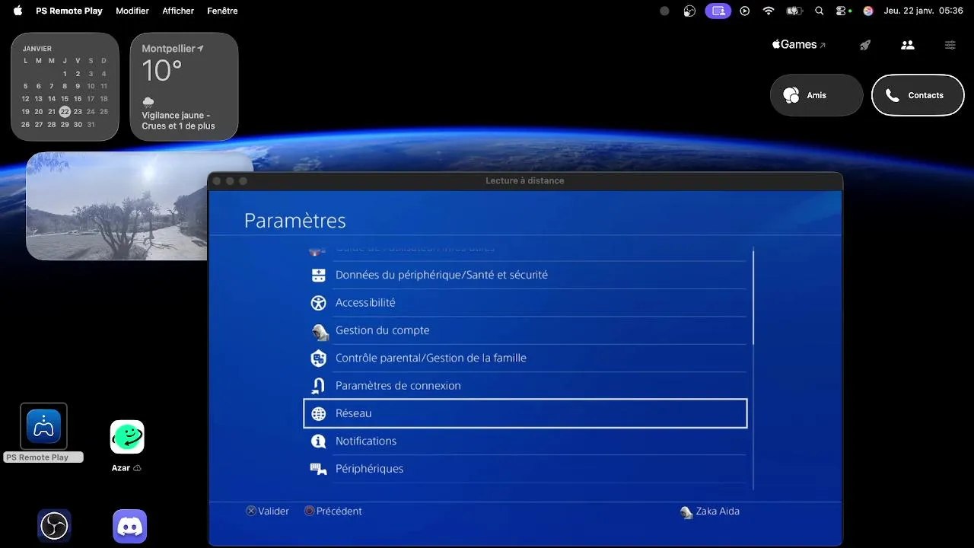Click the globe-like icon in menu bar
Screen dimensions: 974x548
click(689, 11)
